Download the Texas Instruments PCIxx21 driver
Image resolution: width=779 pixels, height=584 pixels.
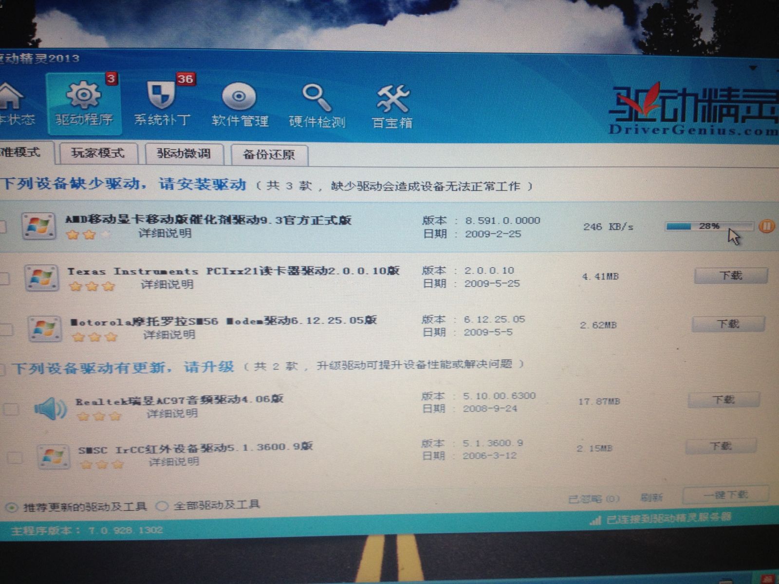pyautogui.click(x=731, y=275)
